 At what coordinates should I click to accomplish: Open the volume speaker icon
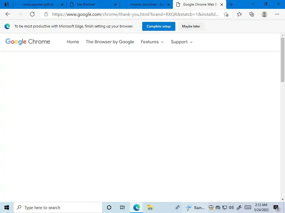231,207
